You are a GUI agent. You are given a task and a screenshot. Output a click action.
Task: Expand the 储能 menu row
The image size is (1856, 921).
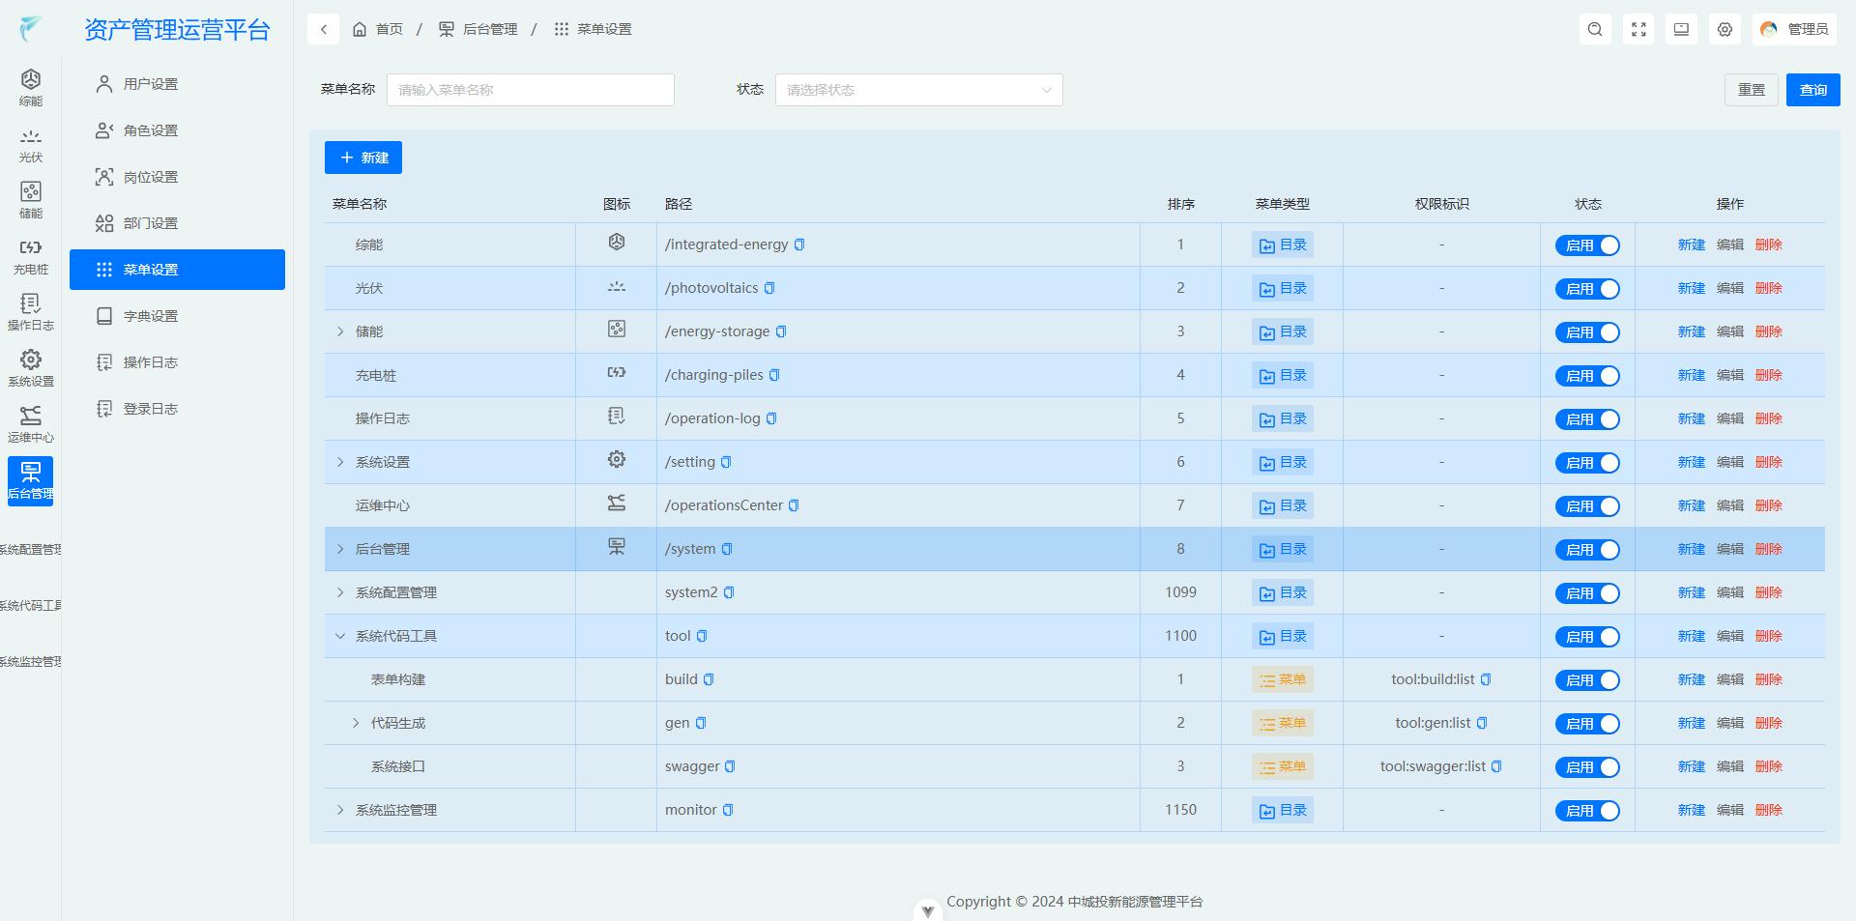coord(340,331)
